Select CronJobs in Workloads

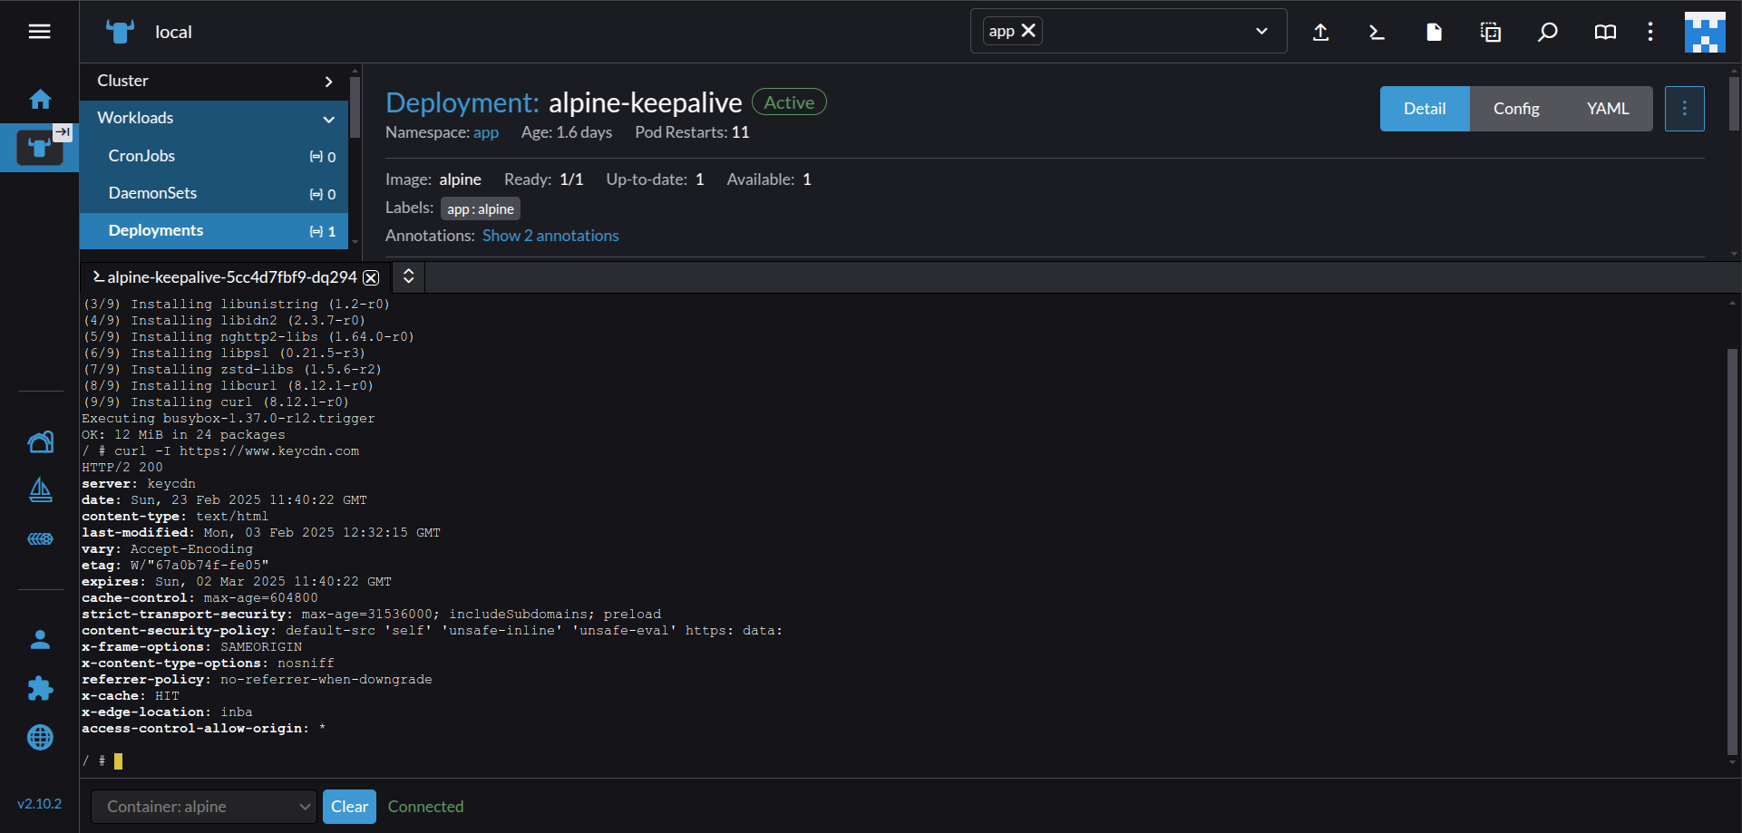tap(214, 156)
